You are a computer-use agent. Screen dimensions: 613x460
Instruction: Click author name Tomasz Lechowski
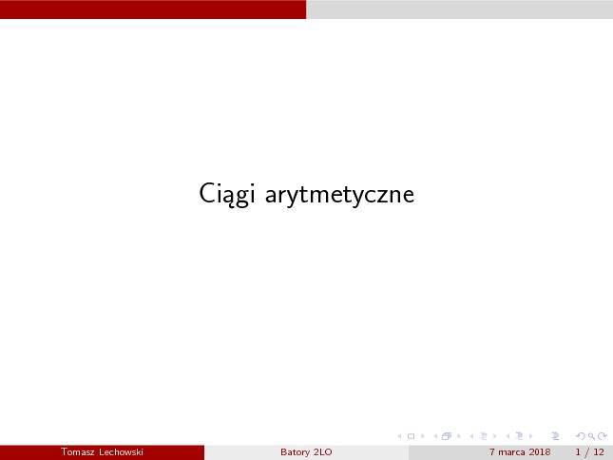(x=102, y=452)
